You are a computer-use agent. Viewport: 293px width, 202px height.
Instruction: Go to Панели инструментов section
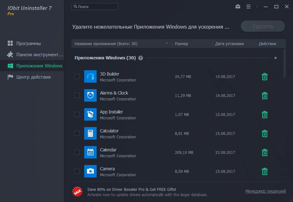[x=32, y=55]
